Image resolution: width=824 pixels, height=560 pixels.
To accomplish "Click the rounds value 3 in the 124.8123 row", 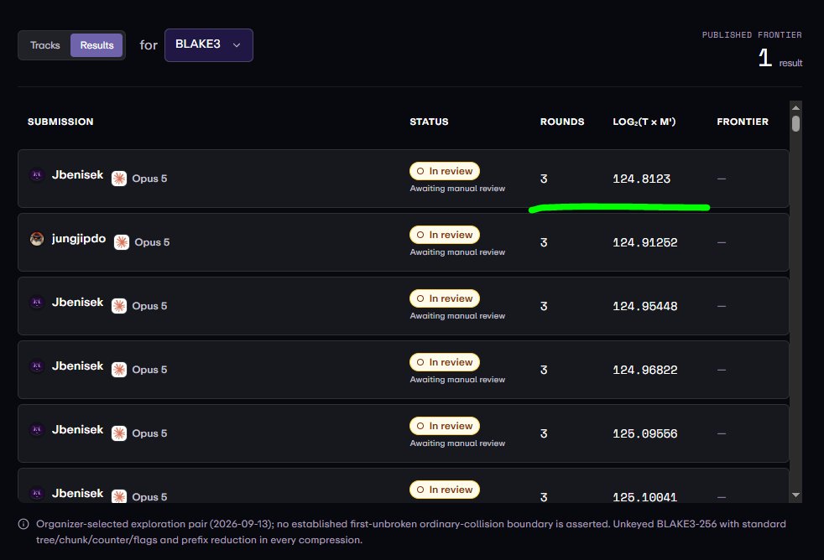I will point(544,179).
